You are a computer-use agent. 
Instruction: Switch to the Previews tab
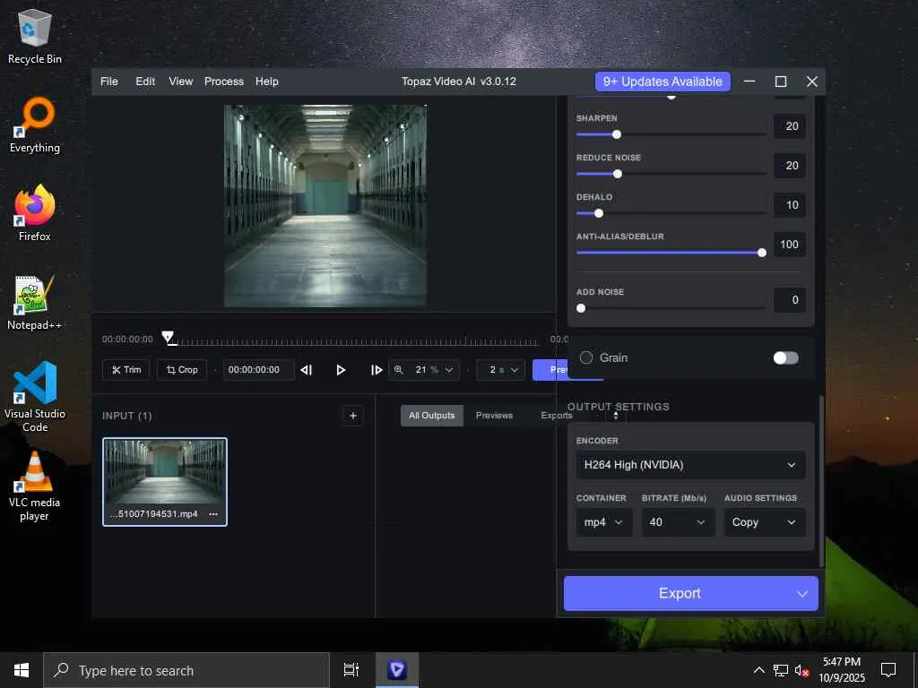494,416
